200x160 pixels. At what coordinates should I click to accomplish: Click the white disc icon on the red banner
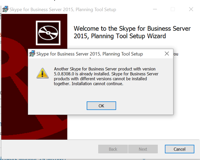point(48,33)
